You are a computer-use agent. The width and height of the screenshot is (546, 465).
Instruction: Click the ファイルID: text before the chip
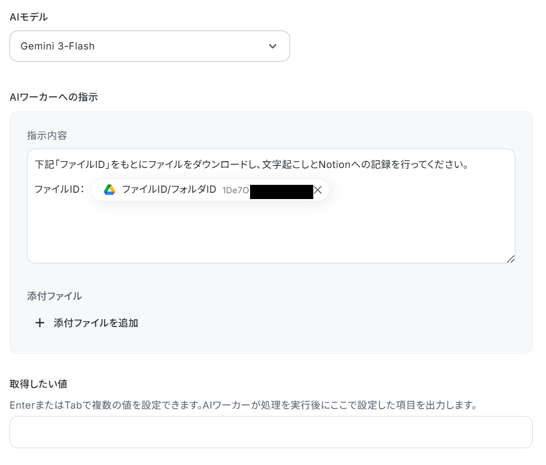click(59, 190)
